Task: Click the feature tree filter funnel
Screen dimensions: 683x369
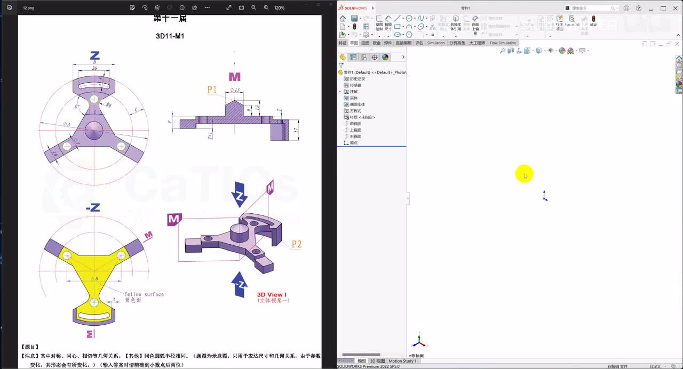Action: click(341, 66)
